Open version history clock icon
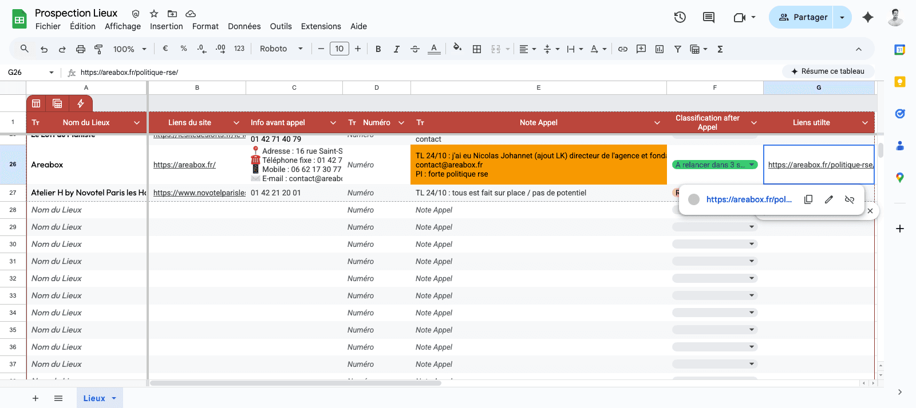 pyautogui.click(x=680, y=17)
